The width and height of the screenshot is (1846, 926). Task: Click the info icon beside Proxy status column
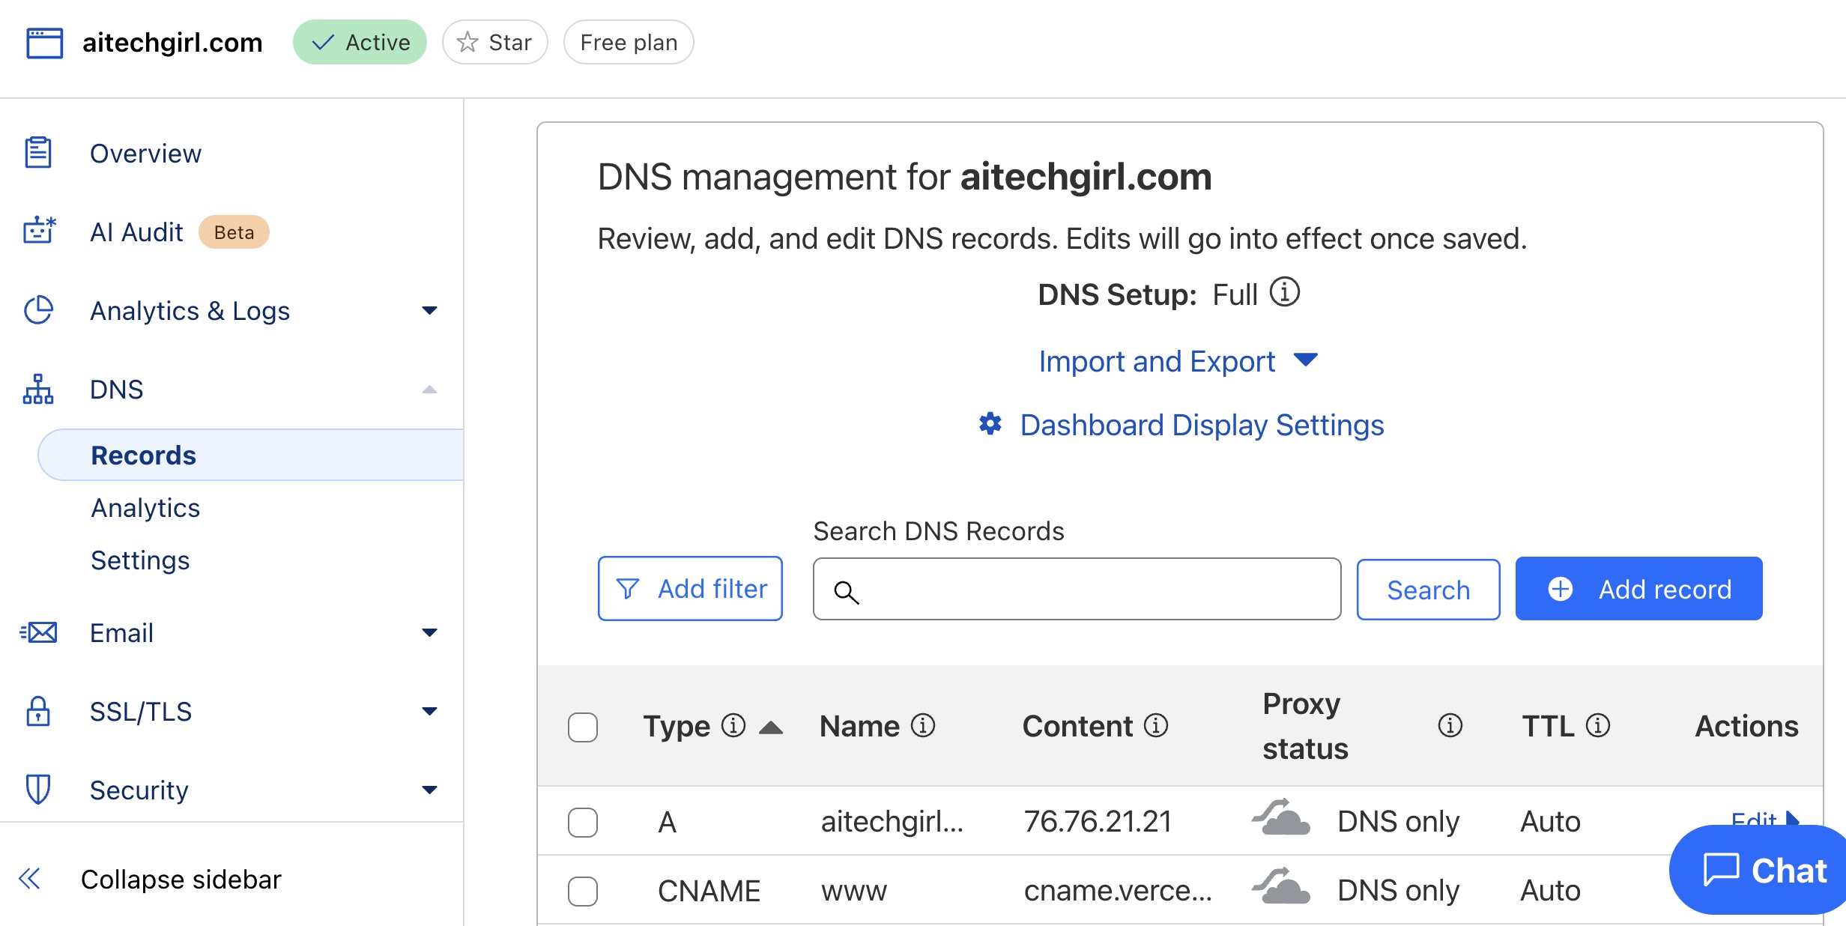pos(1450,725)
